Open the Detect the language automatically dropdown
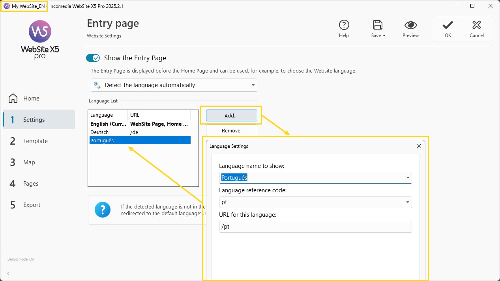Viewport: 500px width, 281px height. pyautogui.click(x=174, y=85)
